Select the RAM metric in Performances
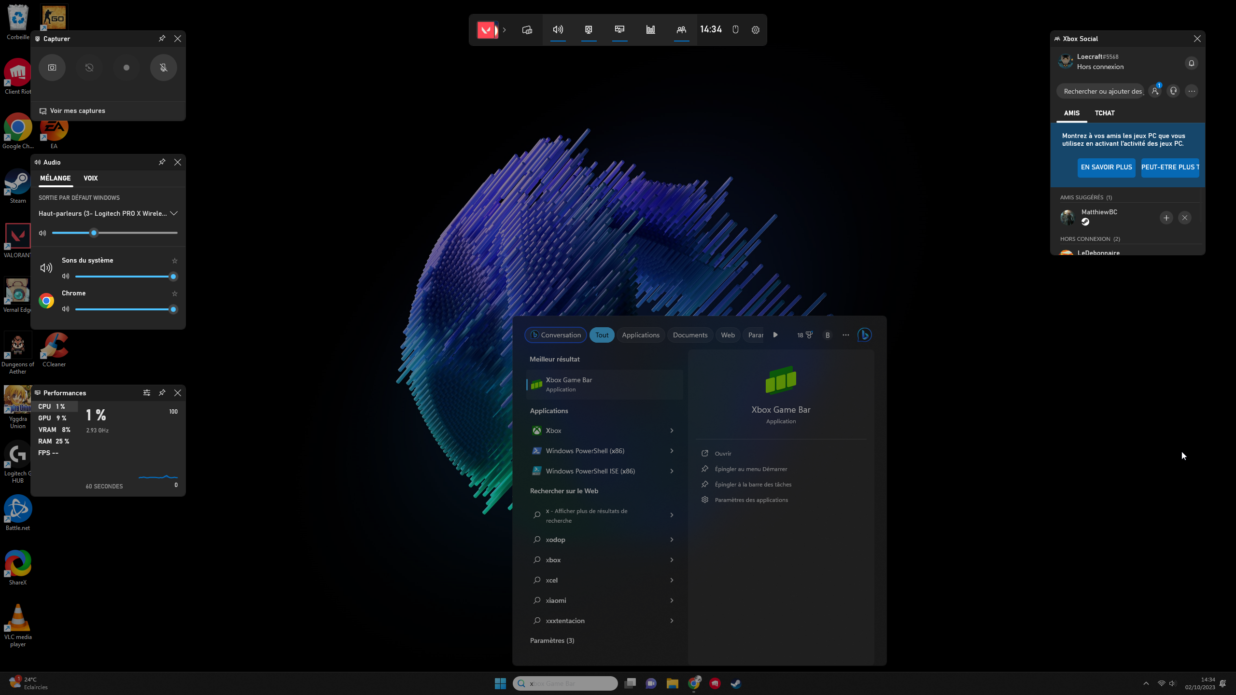Screen dimensions: 1236x695 [54, 442]
